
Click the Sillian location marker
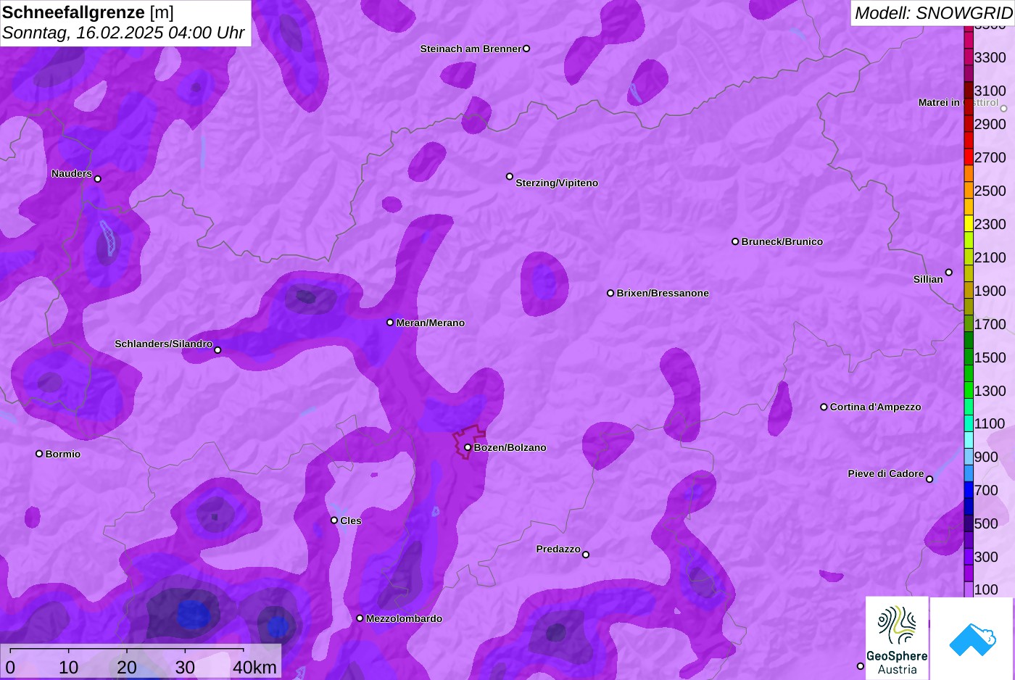pyautogui.click(x=949, y=273)
